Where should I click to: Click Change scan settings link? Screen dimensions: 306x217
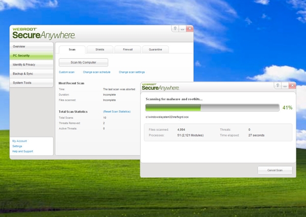[132, 72]
